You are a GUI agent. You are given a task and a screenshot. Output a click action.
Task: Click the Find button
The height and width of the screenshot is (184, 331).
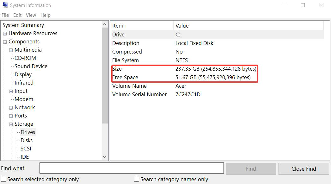(x=251, y=168)
